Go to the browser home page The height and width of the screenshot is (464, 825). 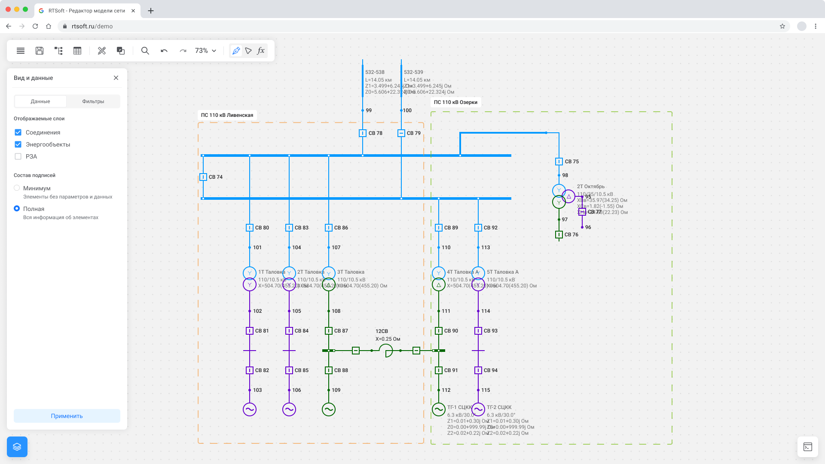tap(49, 26)
